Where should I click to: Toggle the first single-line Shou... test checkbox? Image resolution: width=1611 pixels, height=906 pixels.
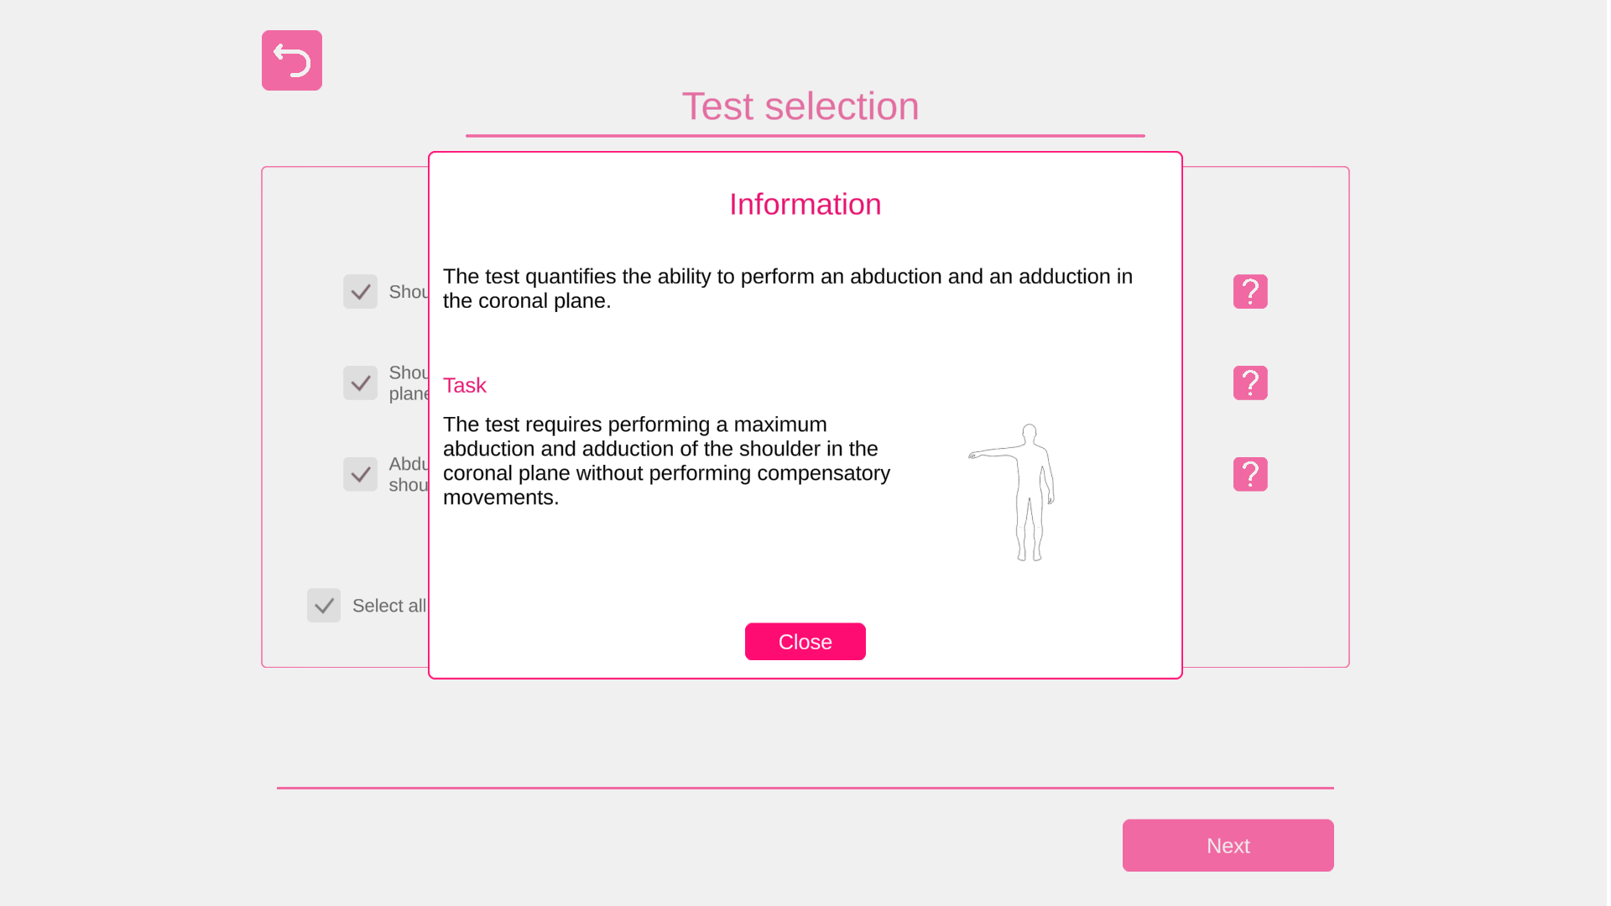click(360, 292)
